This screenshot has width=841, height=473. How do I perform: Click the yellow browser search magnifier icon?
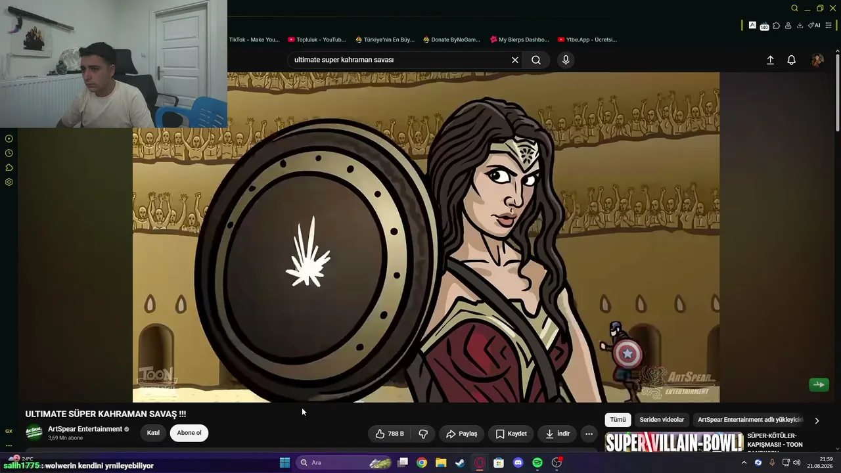click(794, 9)
